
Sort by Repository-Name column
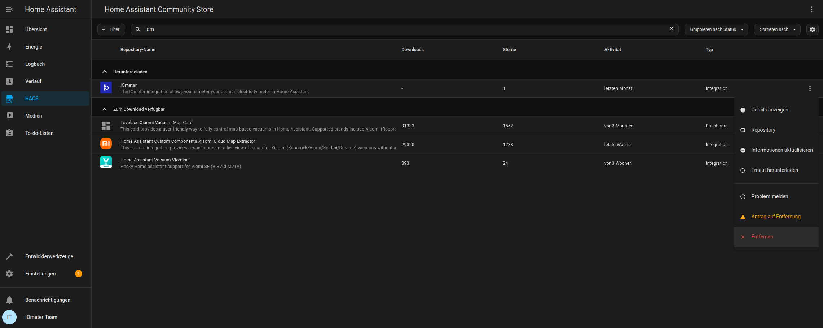coord(138,50)
